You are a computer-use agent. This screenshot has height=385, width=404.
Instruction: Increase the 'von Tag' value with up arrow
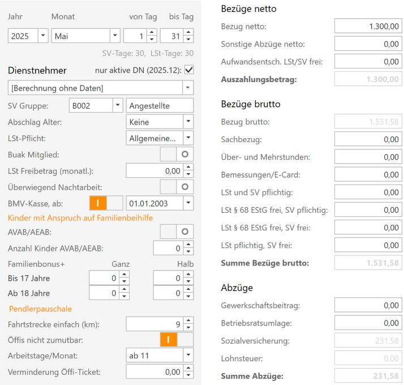click(152, 33)
